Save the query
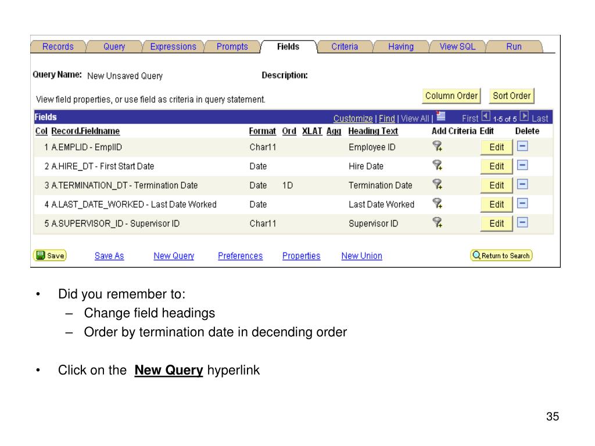The height and width of the screenshot is (446, 595). tap(50, 256)
